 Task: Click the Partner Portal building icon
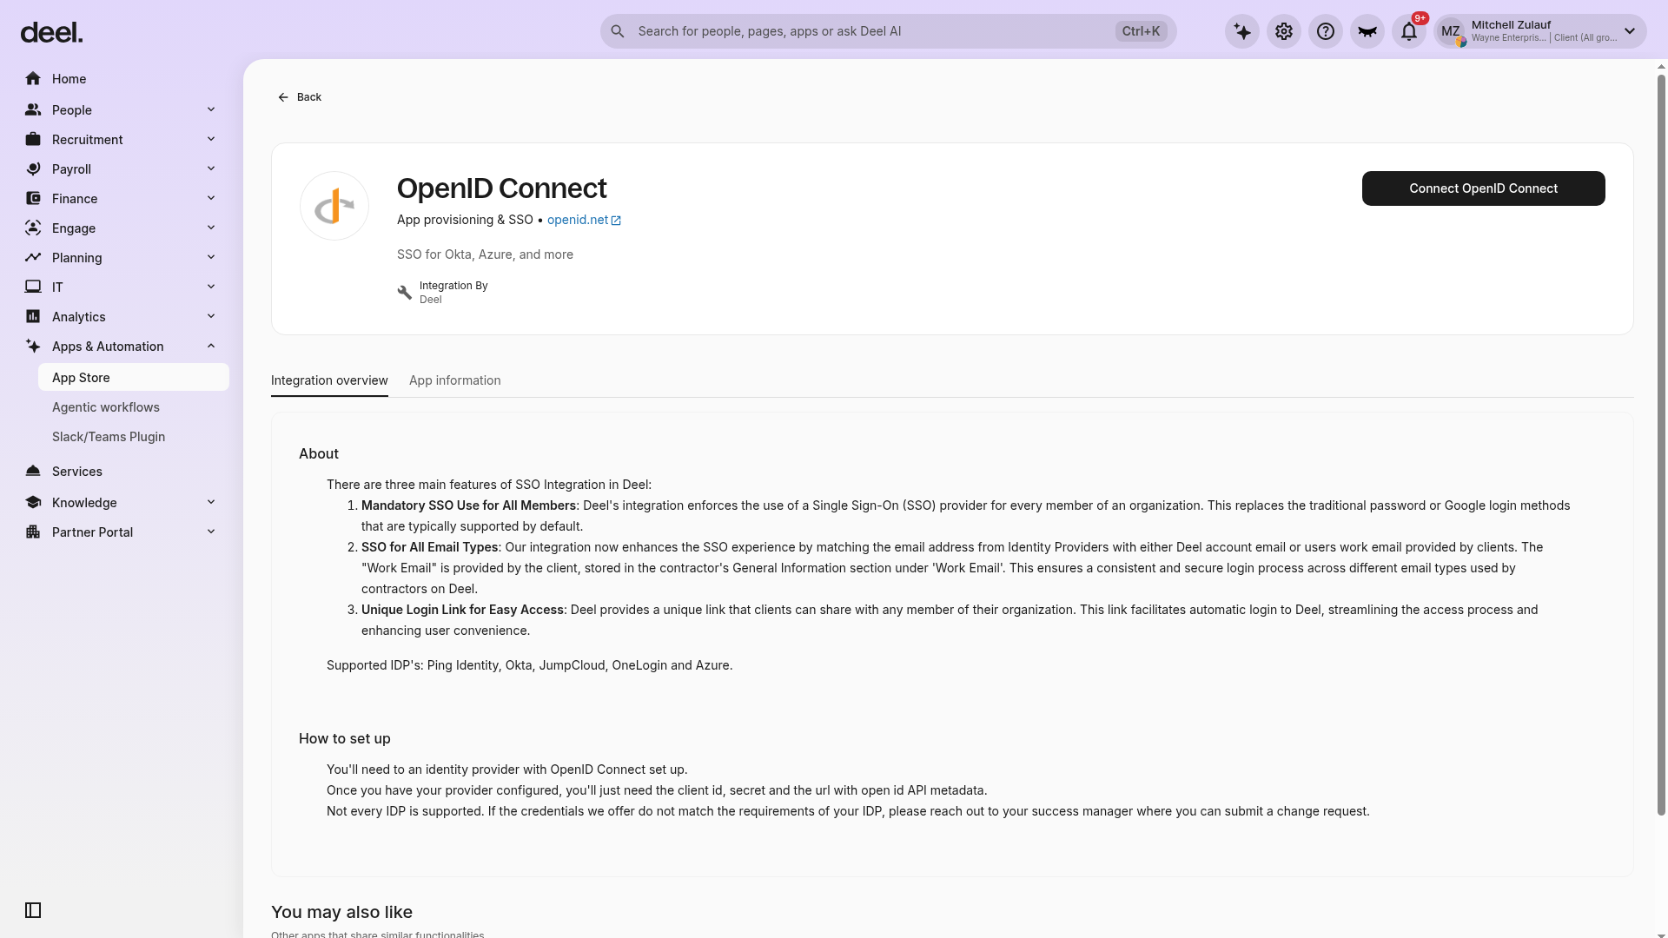pyautogui.click(x=33, y=532)
